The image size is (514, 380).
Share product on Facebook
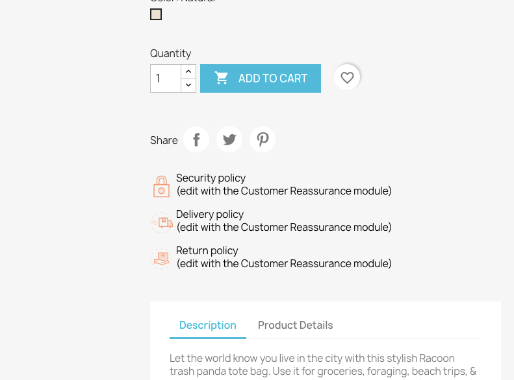(x=196, y=139)
